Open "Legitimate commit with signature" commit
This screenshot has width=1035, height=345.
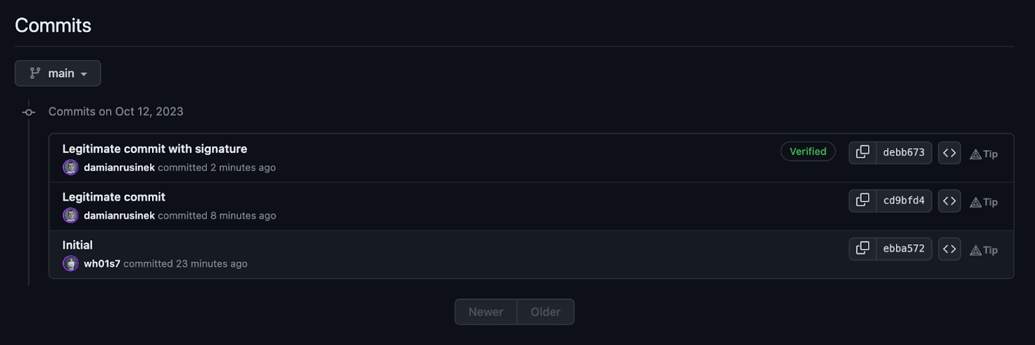click(155, 149)
